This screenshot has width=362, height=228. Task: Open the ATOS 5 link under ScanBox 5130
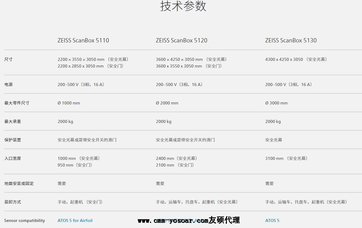pos(272,220)
